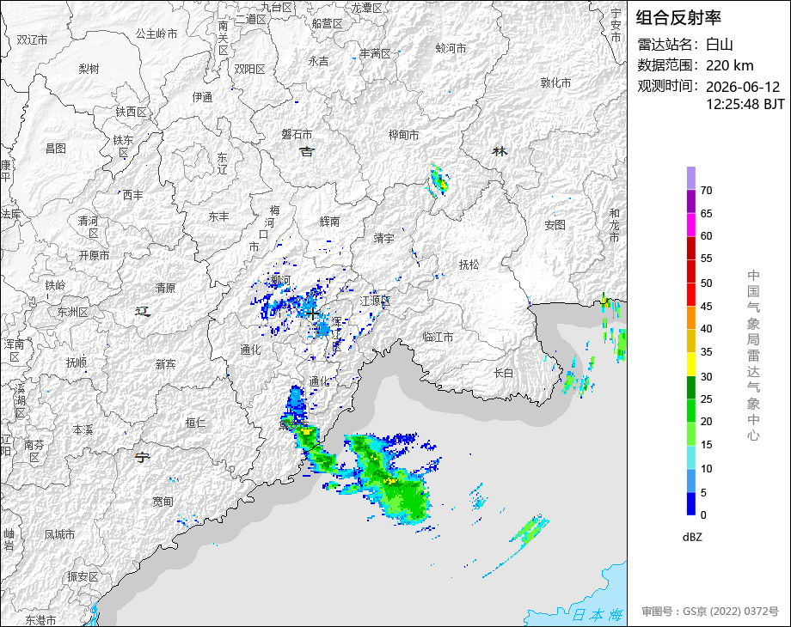
Task: Click the 蛟河市 map label
Action: click(x=451, y=48)
